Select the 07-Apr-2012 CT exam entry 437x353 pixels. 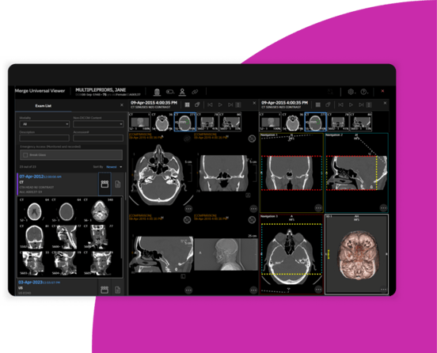click(x=57, y=184)
